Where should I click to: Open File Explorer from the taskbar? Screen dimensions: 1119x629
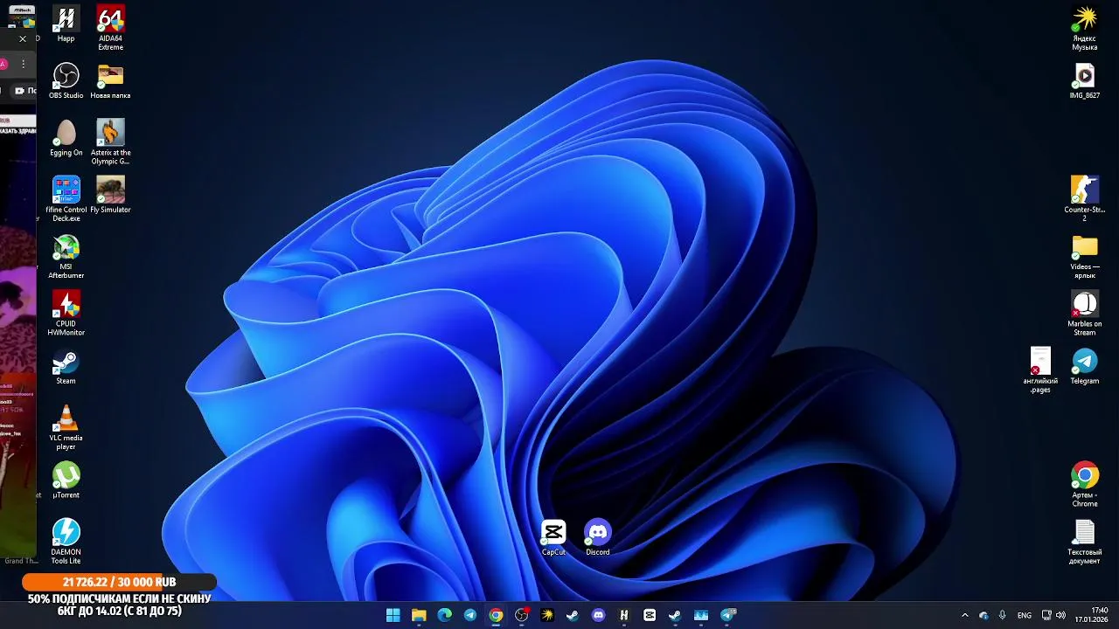click(419, 615)
